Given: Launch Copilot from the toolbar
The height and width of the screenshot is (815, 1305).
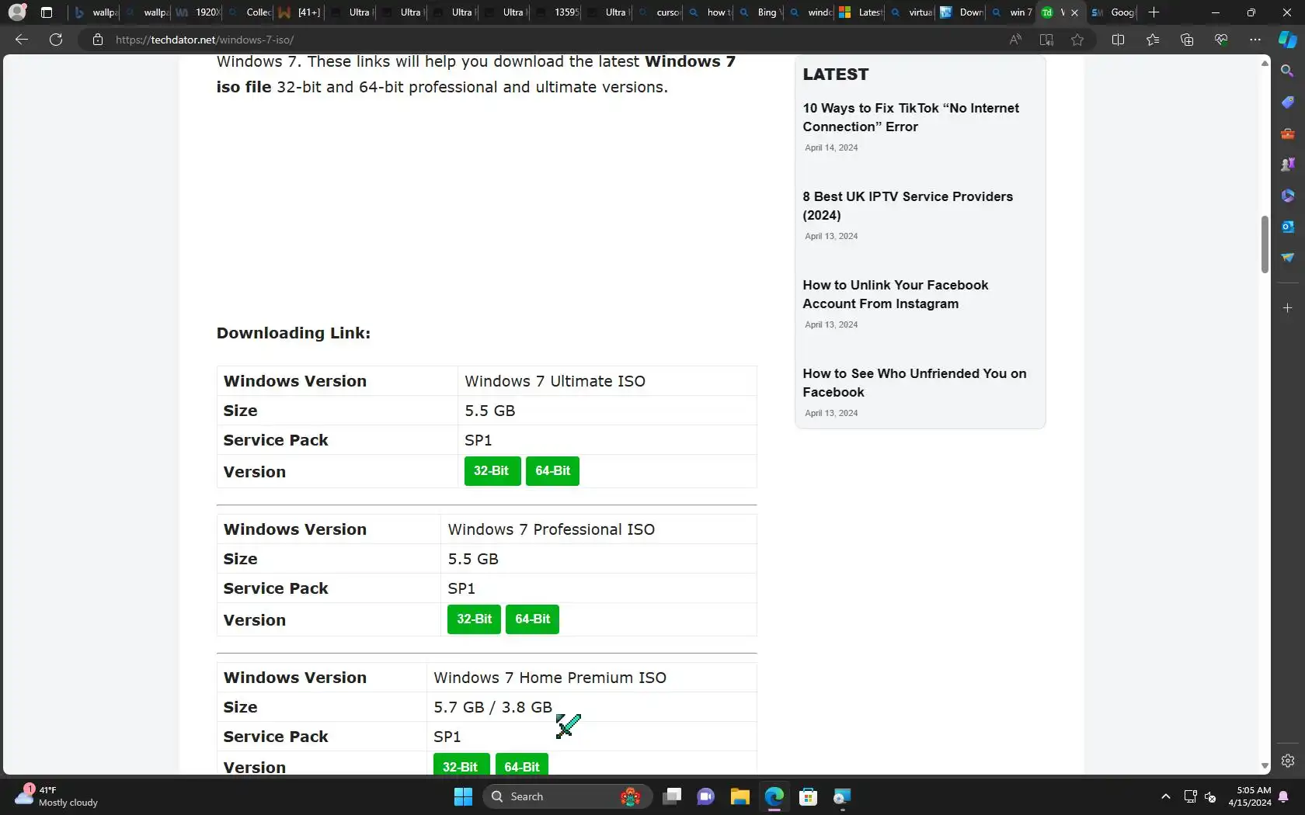Looking at the screenshot, I should click(x=1287, y=40).
